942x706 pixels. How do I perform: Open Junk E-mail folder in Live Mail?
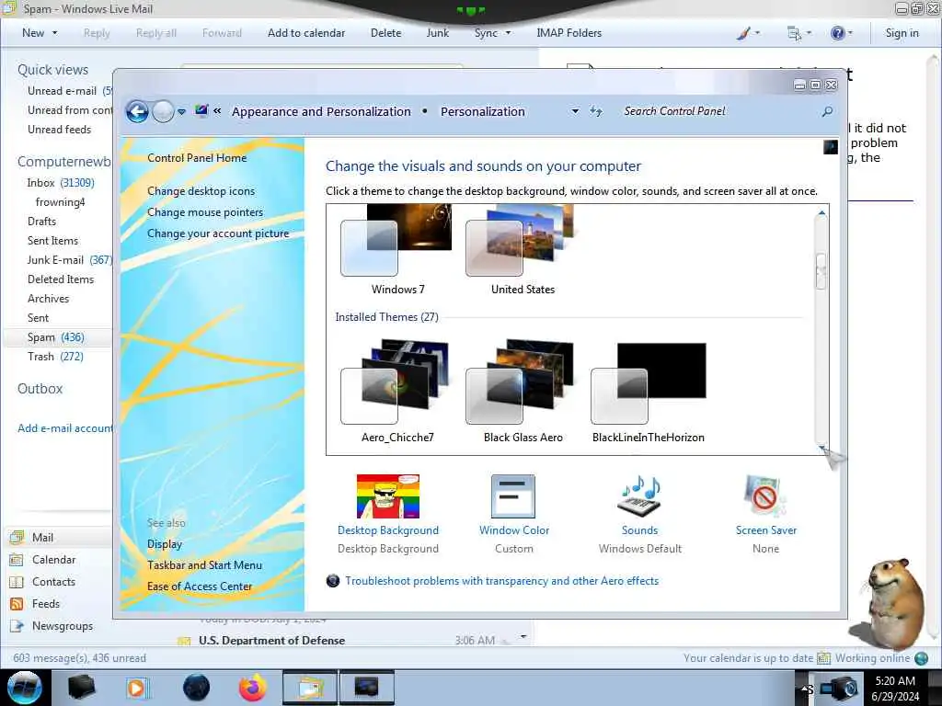coord(69,259)
